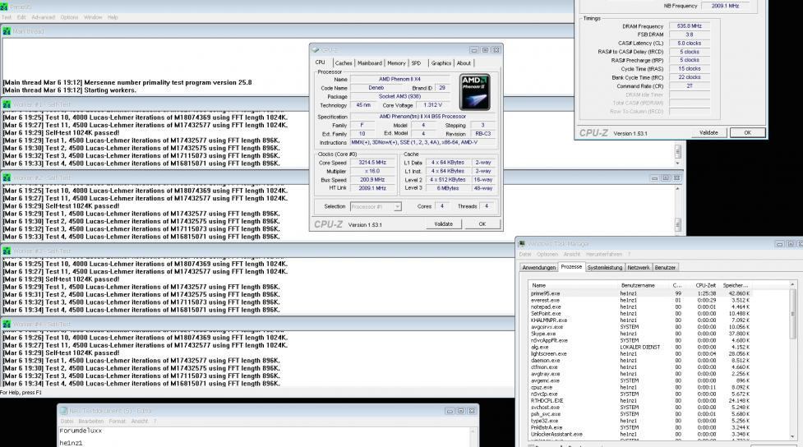Image resolution: width=803 pixels, height=447 pixels.
Task: Select the Prozesse tab in Task Manager
Action: [571, 267]
